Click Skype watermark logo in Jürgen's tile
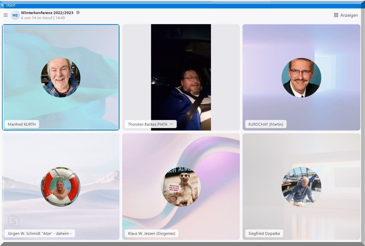Image resolution: width=365 pixels, height=246 pixels. click(14, 221)
